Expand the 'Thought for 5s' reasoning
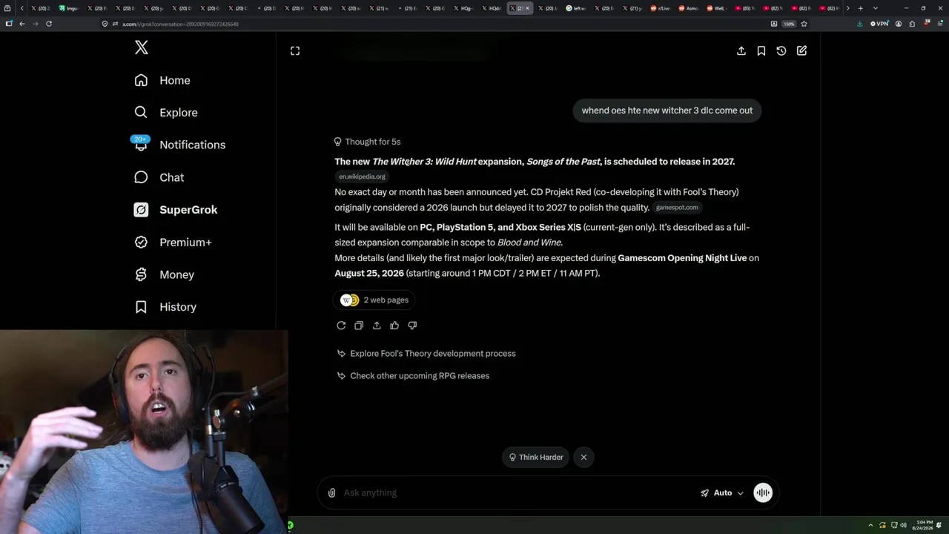The width and height of the screenshot is (949, 534). pos(368,142)
